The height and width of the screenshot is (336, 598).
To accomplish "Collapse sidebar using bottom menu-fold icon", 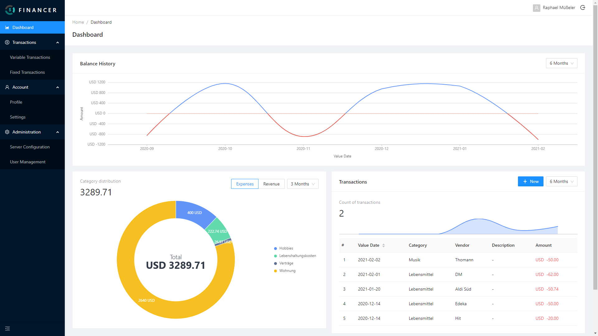I will [x=7, y=329].
